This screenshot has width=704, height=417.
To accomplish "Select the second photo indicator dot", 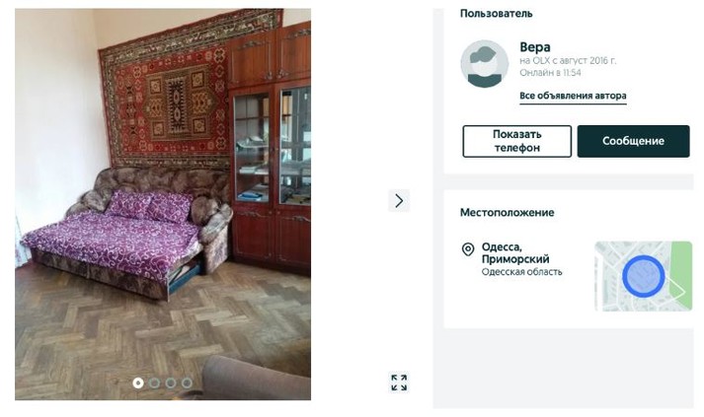I will [154, 382].
